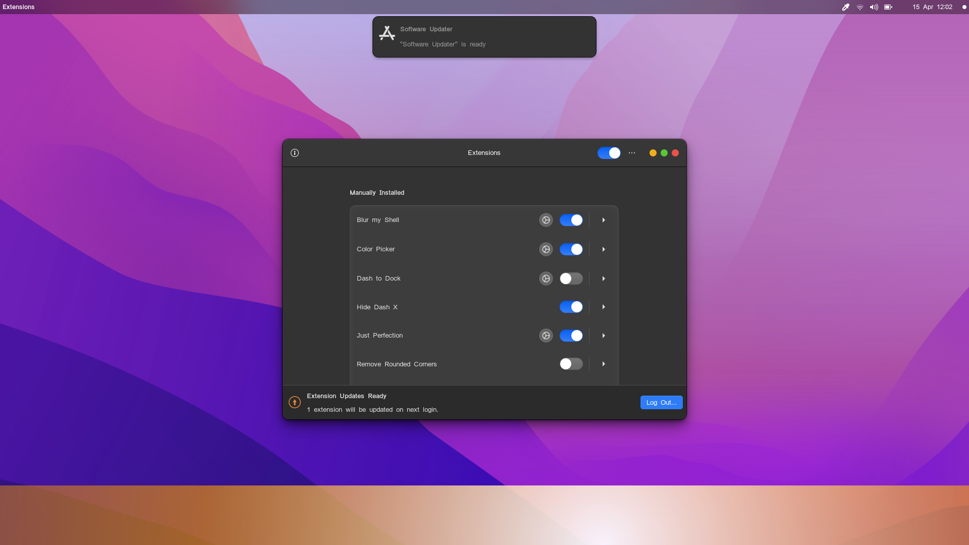Click the extension update arrow icon
969x545 pixels.
click(295, 402)
